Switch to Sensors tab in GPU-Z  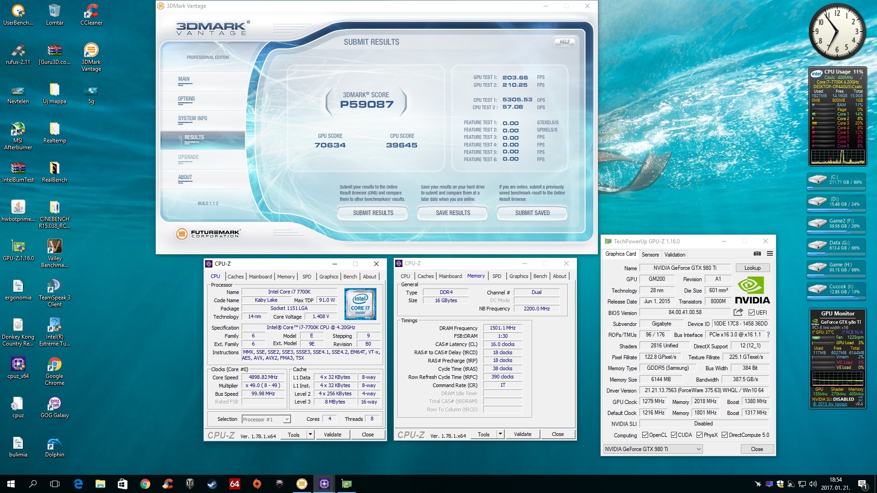(650, 255)
